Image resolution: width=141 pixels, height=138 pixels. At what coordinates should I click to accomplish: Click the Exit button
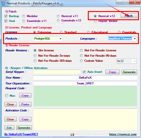[9, 128]
